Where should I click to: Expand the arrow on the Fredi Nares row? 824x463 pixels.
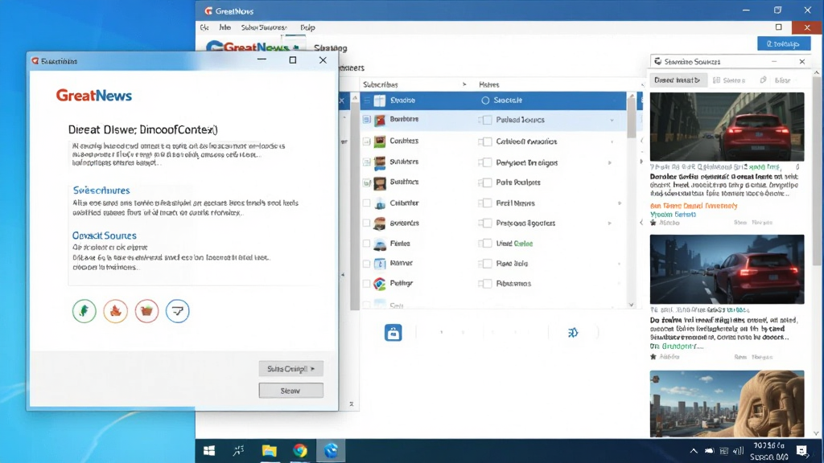(620, 203)
